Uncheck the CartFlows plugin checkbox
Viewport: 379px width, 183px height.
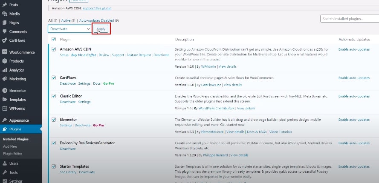[x=54, y=78]
